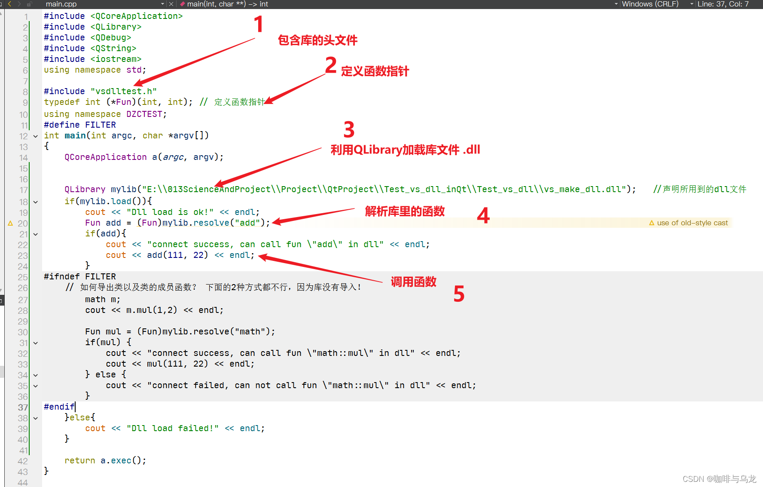Click the Line: 37, Col: 7 indicator
The height and width of the screenshot is (487, 763).
pyautogui.click(x=723, y=4)
